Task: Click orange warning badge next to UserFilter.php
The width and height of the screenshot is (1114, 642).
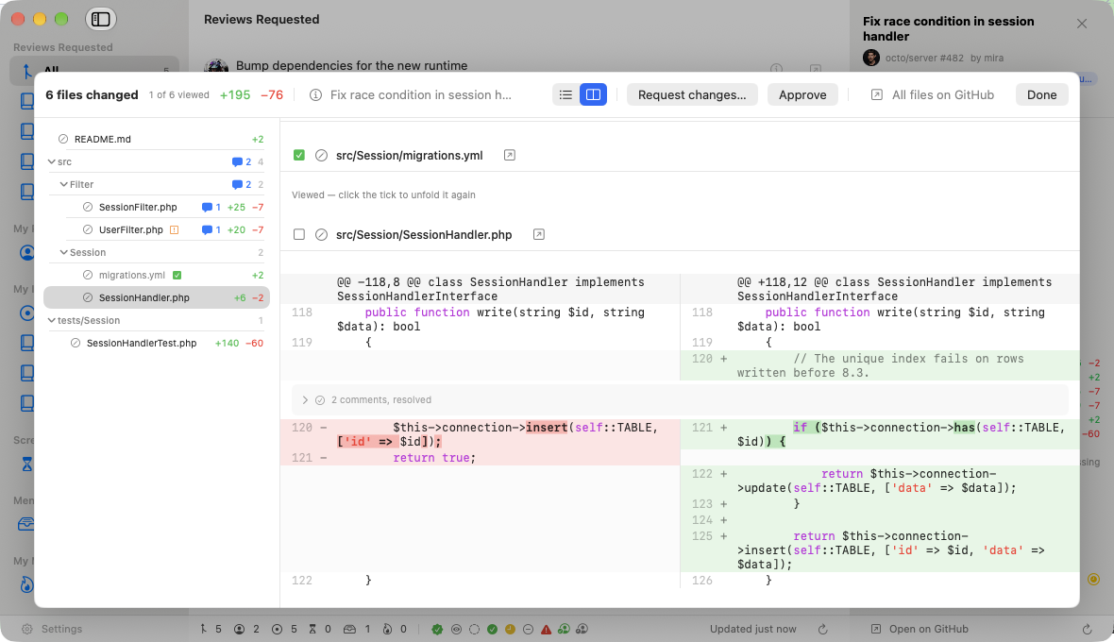Action: point(174,230)
